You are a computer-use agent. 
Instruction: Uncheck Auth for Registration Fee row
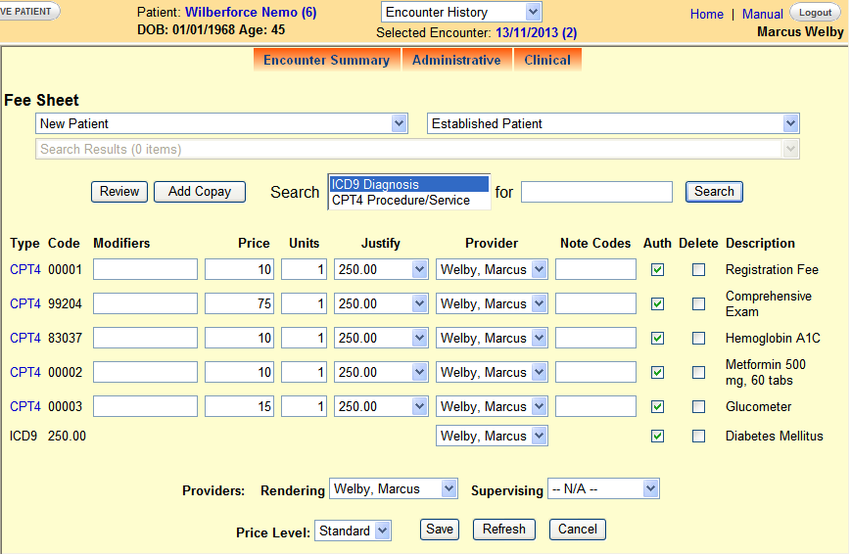658,270
